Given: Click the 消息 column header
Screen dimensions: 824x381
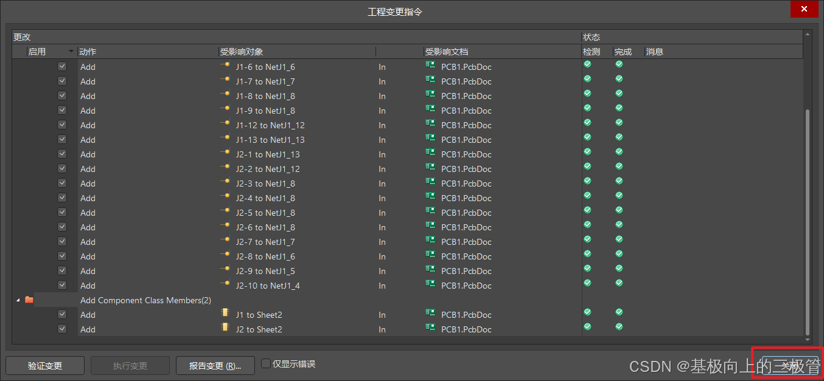Looking at the screenshot, I should (x=724, y=52).
